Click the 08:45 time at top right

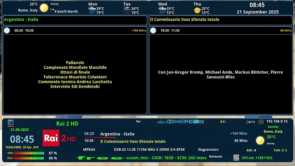pyautogui.click(x=257, y=5)
